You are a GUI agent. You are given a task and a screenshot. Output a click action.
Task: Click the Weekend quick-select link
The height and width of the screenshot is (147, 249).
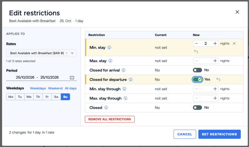tap(55, 88)
